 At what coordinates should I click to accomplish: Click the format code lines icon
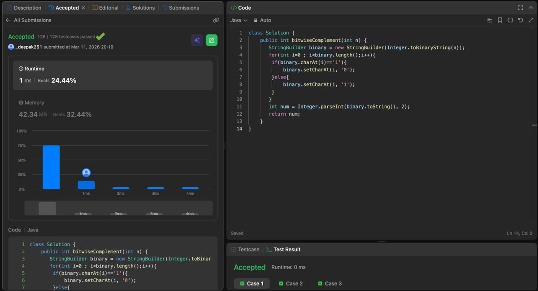coord(490,20)
